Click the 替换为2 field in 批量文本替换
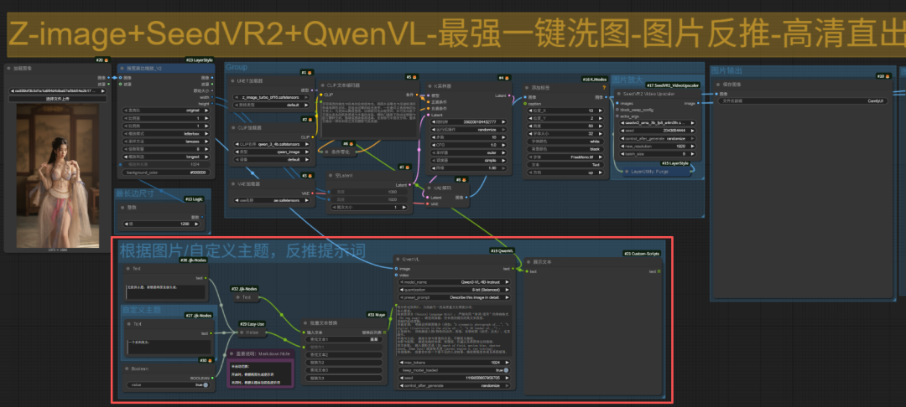 (x=343, y=362)
